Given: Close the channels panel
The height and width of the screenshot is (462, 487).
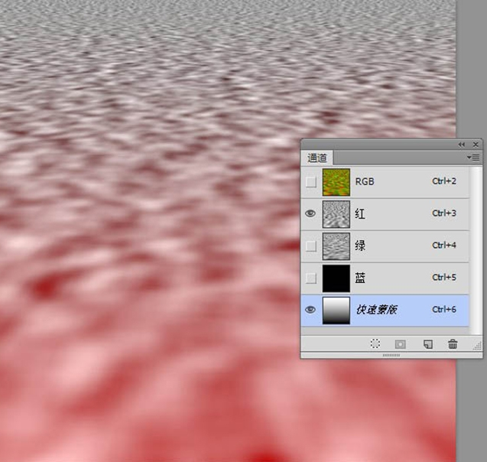Looking at the screenshot, I should pos(476,145).
